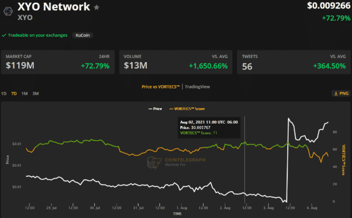Click the green tradeable checkmark icon
Screen dimensions: 352x218
click(x=4, y=35)
